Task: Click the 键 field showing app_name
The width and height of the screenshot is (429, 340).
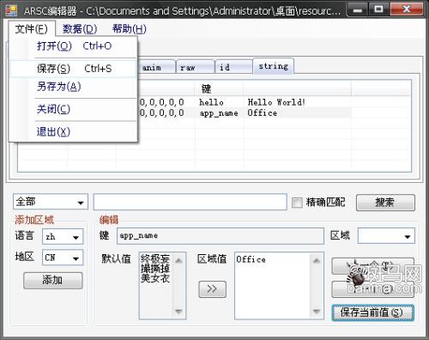Action: (220, 236)
